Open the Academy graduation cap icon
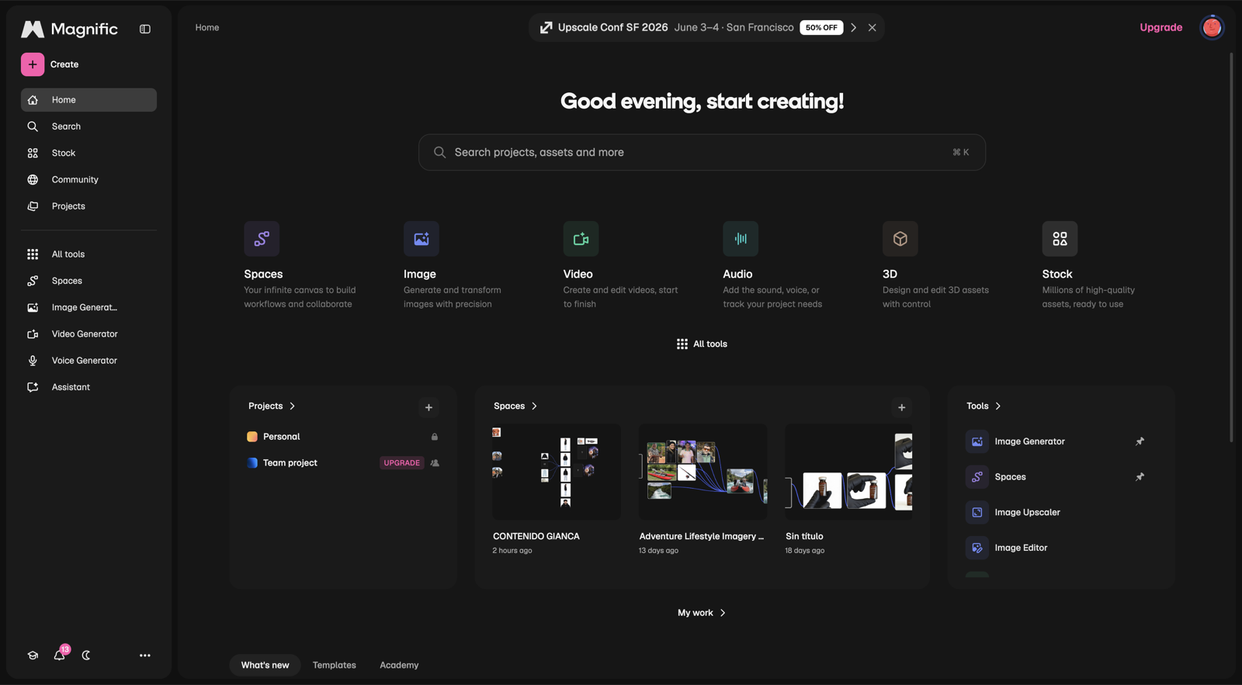The height and width of the screenshot is (685, 1242). [x=33, y=656]
